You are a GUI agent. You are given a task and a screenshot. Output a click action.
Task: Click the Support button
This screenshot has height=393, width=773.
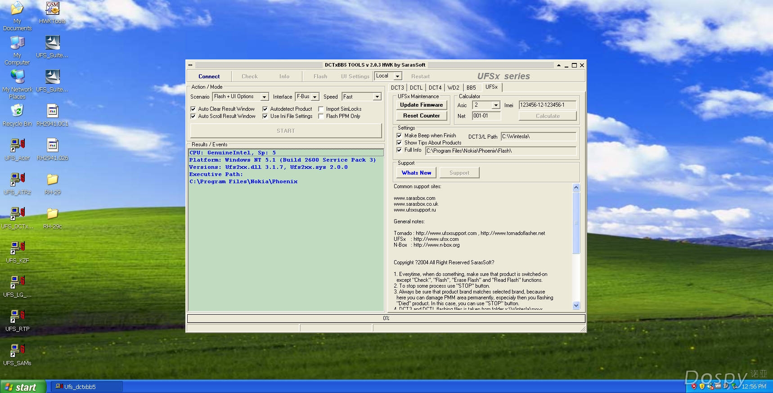[459, 173]
